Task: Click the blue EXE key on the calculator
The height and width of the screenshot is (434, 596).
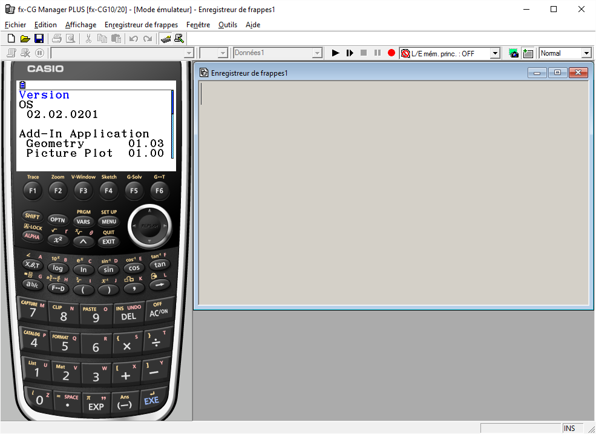Action: [x=151, y=401]
